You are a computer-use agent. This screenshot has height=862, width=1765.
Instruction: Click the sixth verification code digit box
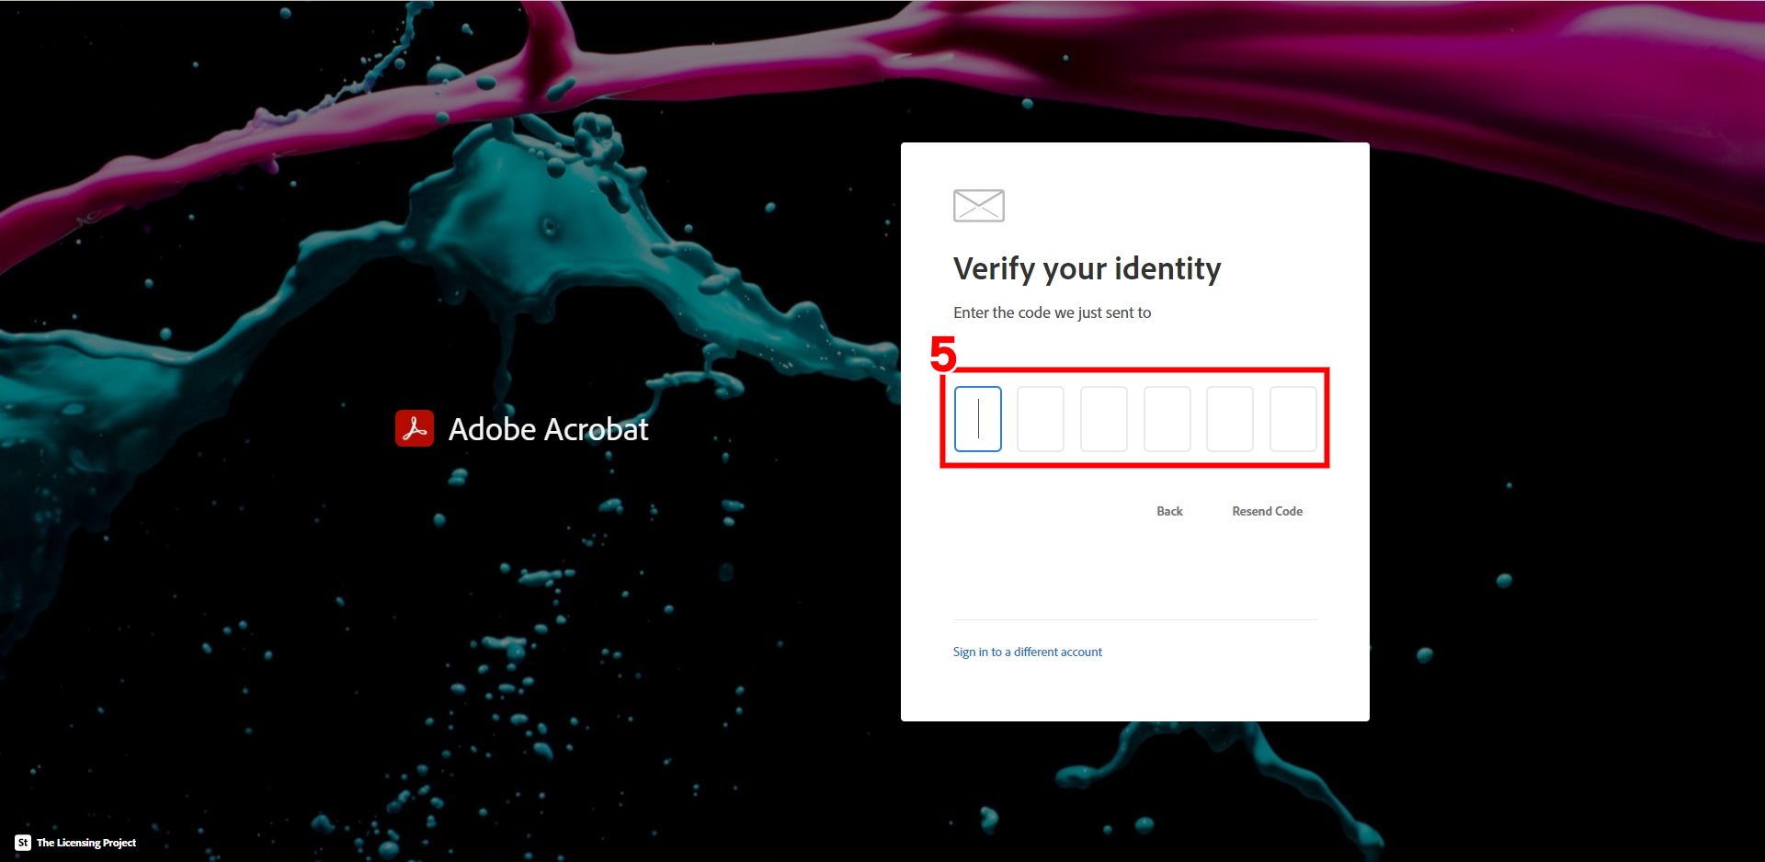(1293, 419)
